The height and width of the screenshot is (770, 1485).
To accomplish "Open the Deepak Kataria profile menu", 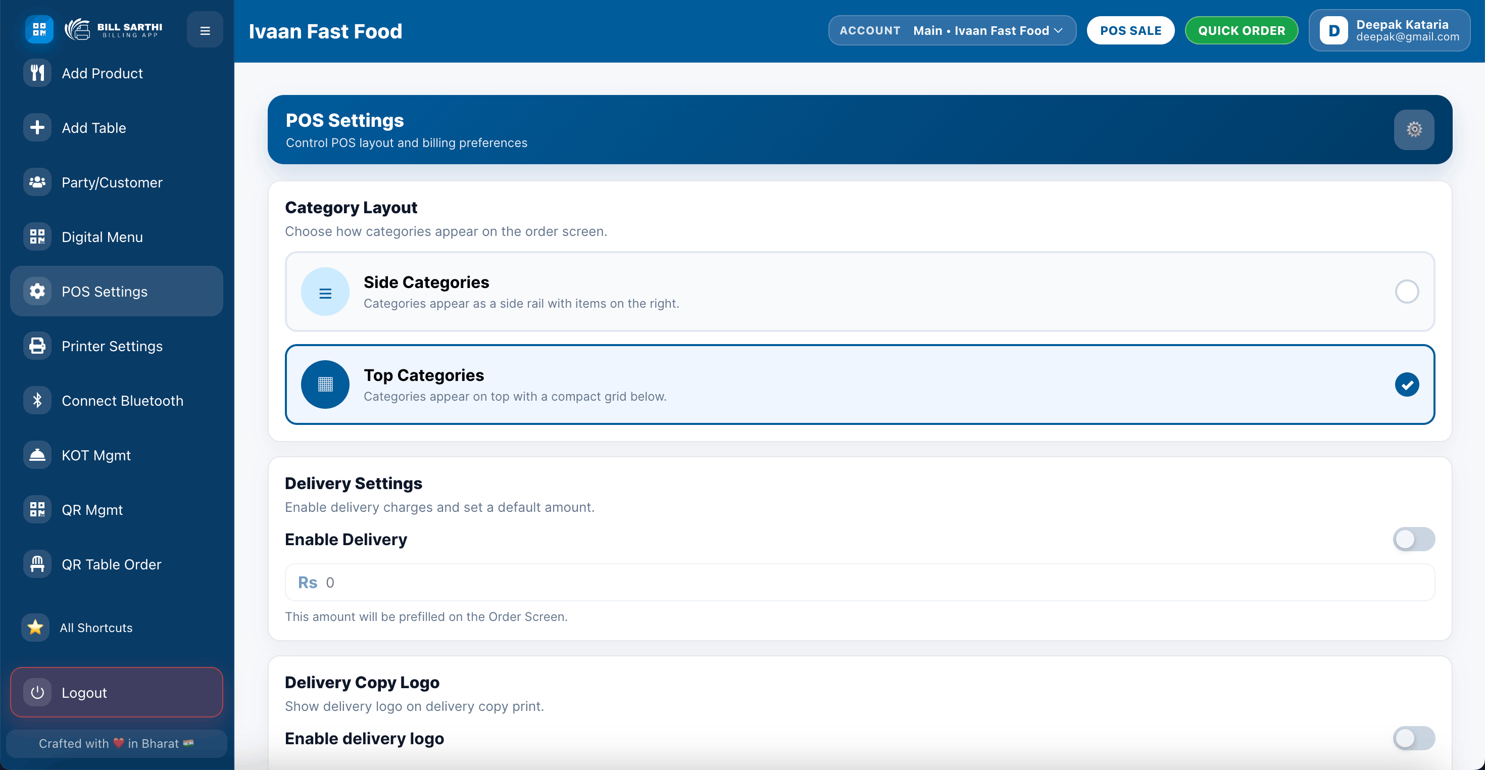I will (x=1390, y=31).
